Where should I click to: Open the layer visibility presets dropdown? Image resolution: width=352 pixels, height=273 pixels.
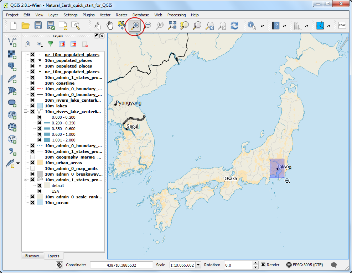point(40,44)
